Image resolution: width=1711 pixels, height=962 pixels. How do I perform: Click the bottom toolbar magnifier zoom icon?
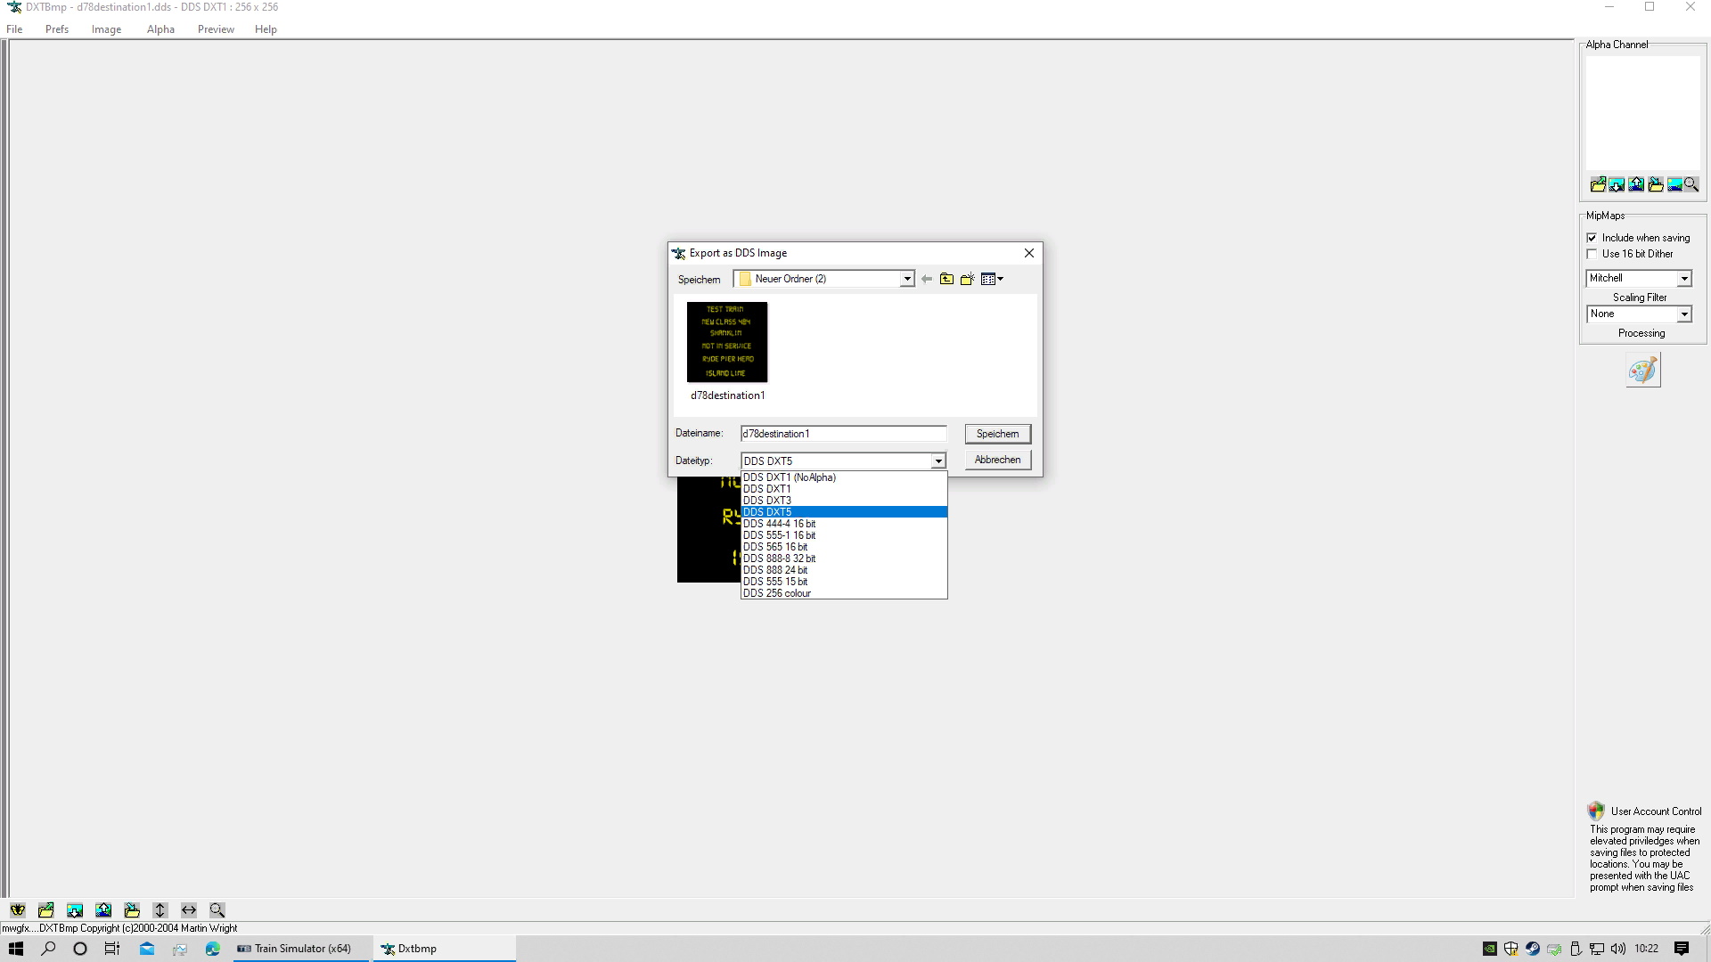217,910
